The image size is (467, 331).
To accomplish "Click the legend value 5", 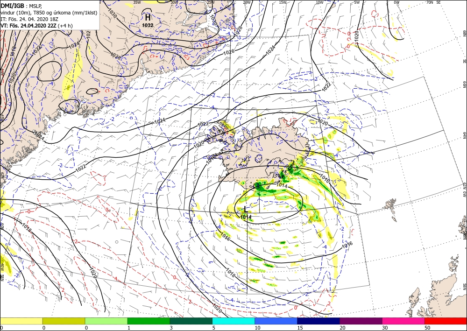I will [214, 328].
